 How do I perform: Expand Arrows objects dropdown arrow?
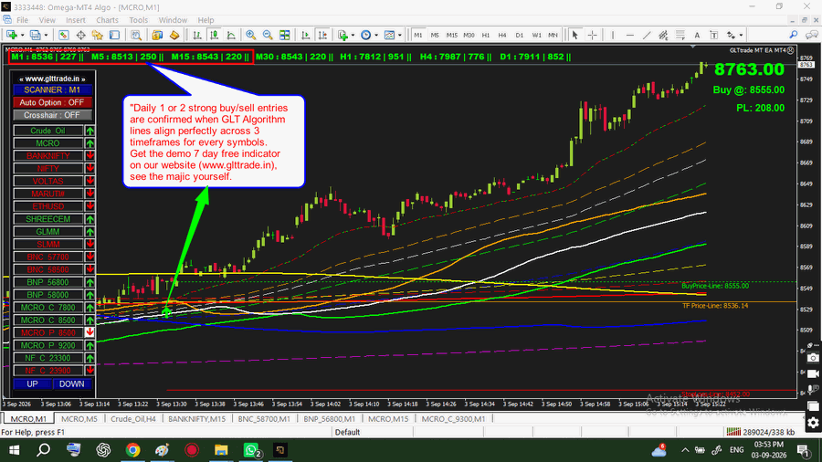(741, 35)
